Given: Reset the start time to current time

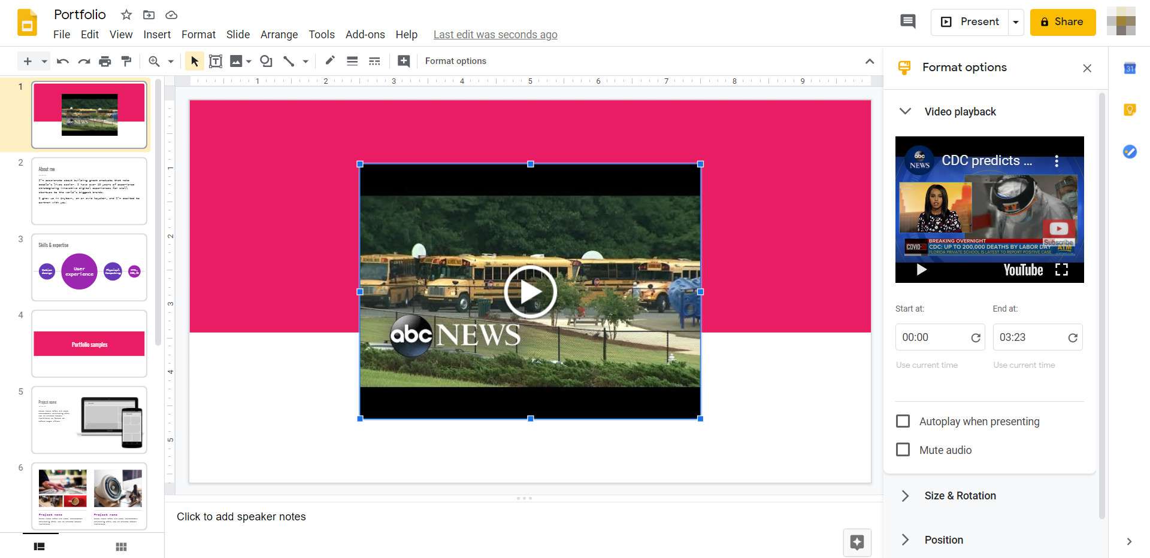Looking at the screenshot, I should click(975, 337).
